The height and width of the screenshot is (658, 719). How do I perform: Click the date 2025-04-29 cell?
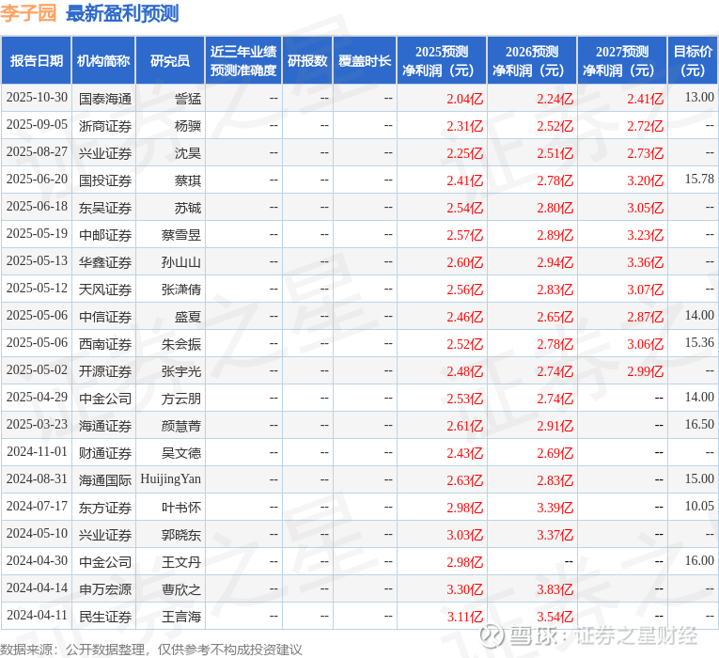pos(37,397)
